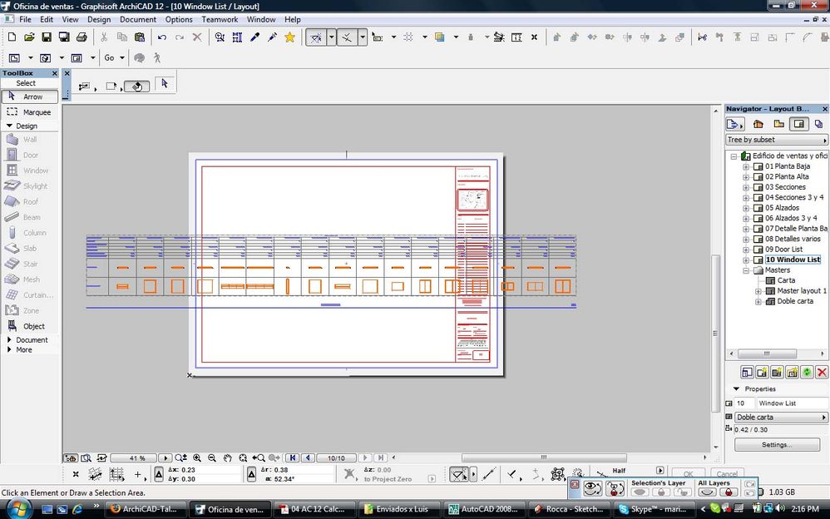Screen dimensions: 830x519
Task: Click the Print icon in toolbar
Action: click(x=82, y=37)
